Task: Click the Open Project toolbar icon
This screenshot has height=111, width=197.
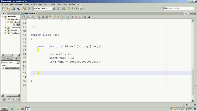Action: tap(13, 9)
